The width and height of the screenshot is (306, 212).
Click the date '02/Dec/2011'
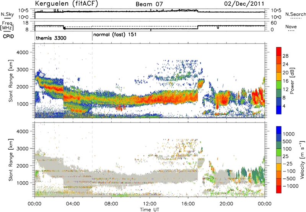[x=244, y=4]
